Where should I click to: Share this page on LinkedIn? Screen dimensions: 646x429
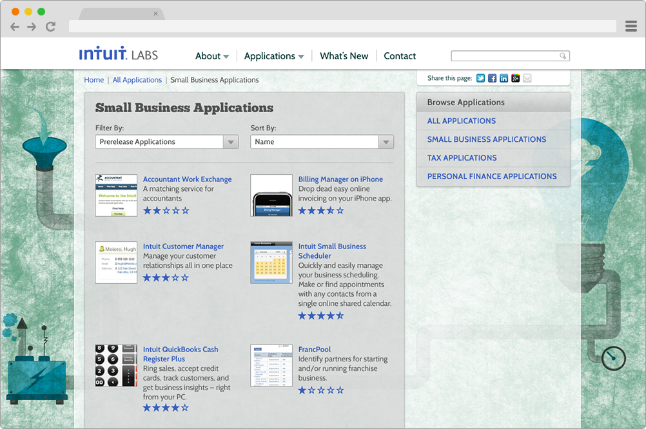(504, 78)
